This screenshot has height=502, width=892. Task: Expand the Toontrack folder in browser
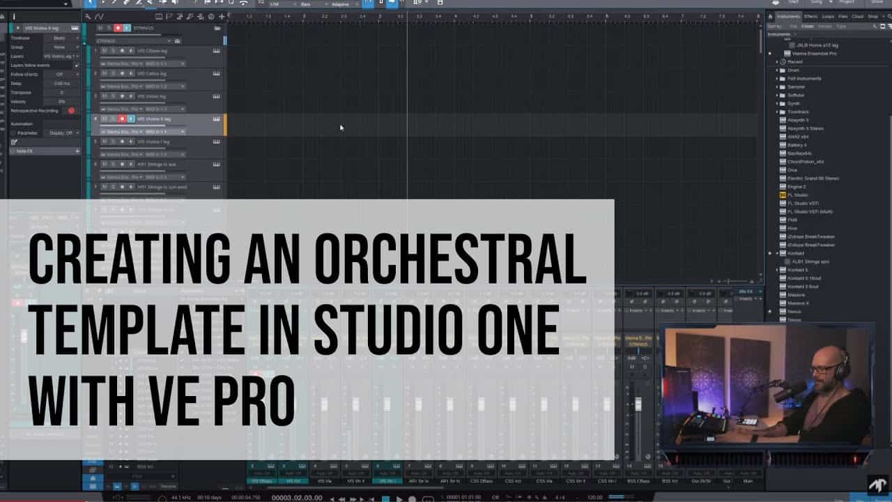[777, 112]
